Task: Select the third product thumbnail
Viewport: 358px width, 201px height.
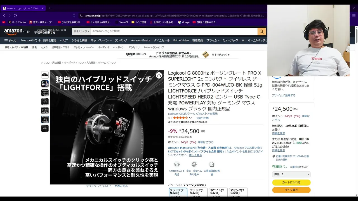Action: click(x=45, y=93)
